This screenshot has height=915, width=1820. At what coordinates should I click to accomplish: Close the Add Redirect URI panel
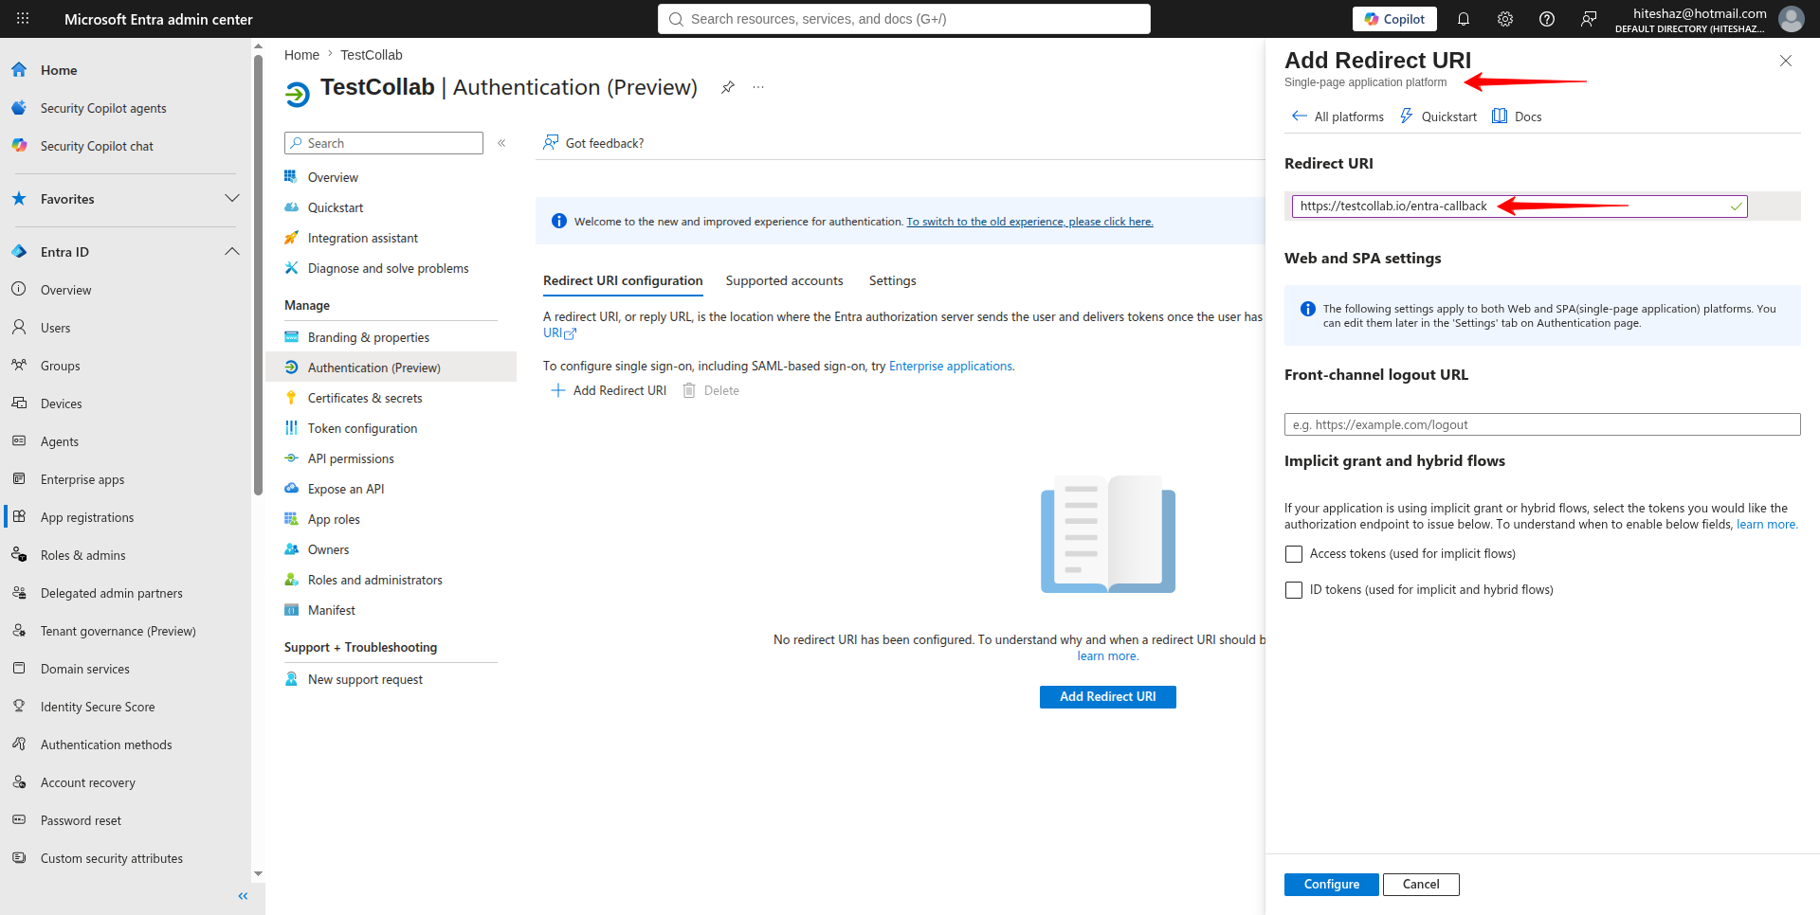[1786, 61]
